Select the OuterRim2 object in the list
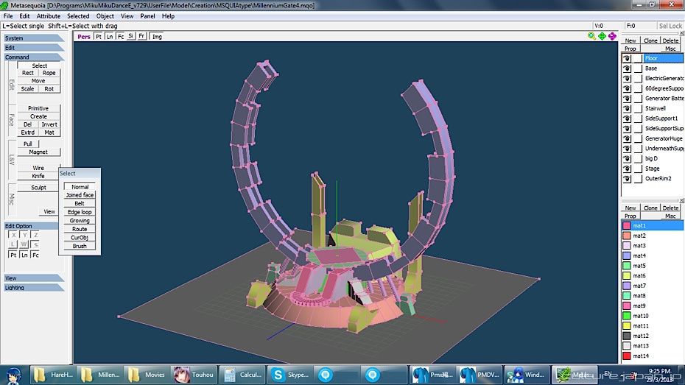The width and height of the screenshot is (685, 385). click(659, 178)
